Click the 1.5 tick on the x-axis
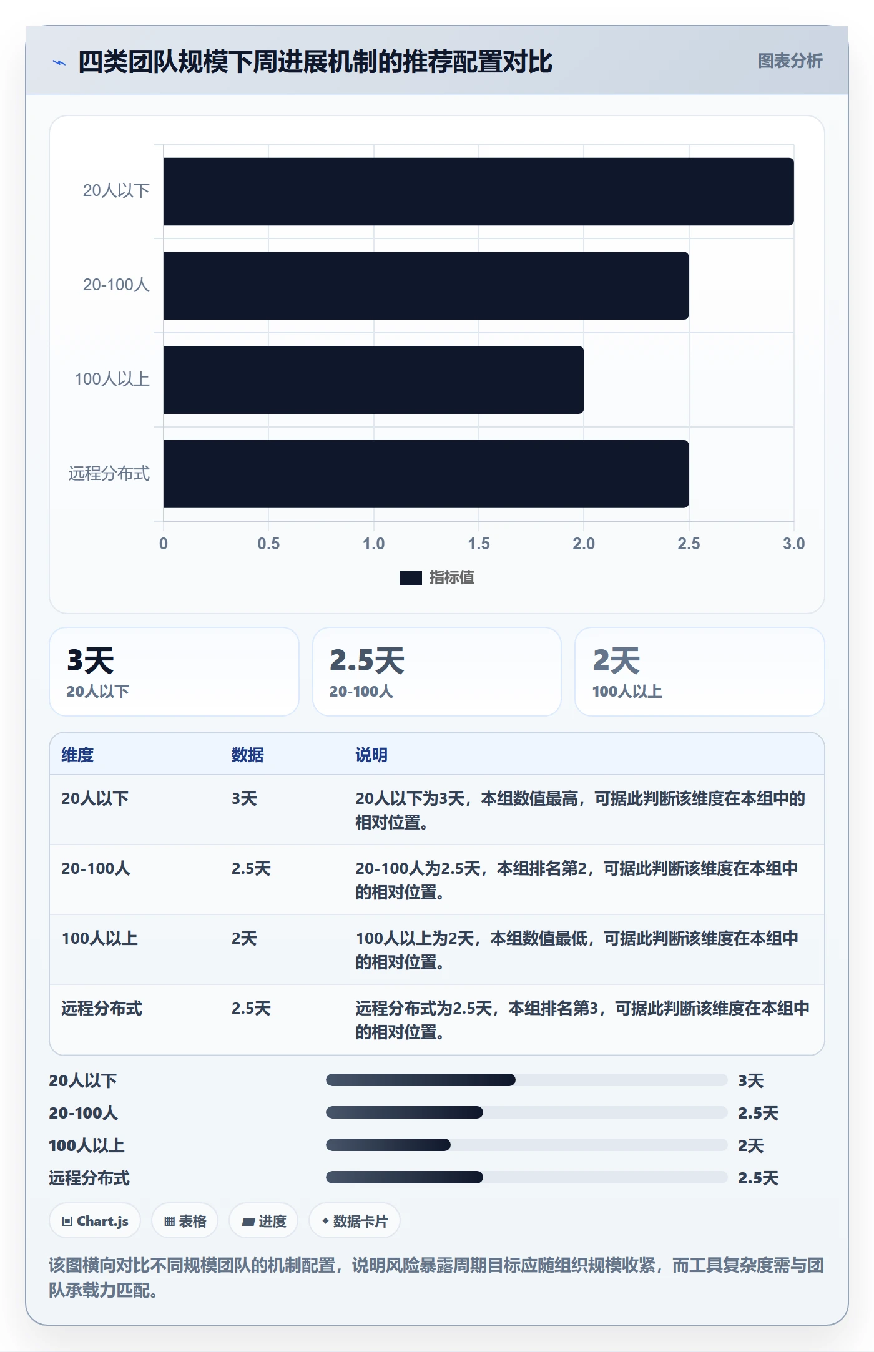The height and width of the screenshot is (1352, 874). pos(479,544)
